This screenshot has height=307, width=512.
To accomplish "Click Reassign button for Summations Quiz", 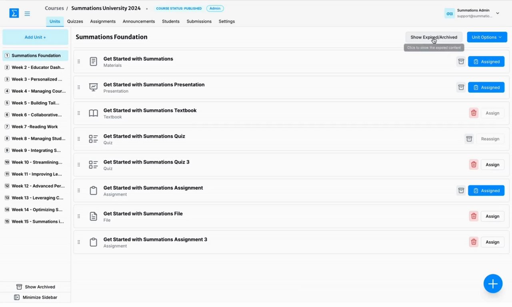I will [490, 139].
